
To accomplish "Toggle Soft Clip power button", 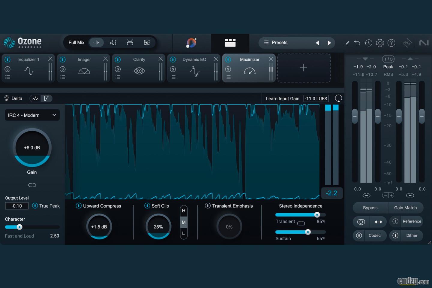I will (x=147, y=206).
